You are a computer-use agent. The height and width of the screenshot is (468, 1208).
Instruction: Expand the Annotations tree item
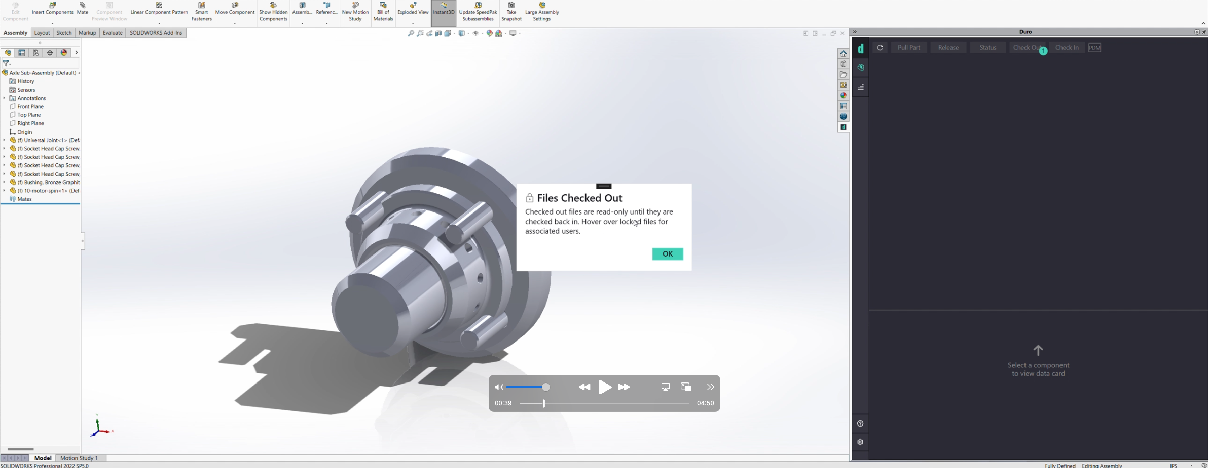[4, 98]
